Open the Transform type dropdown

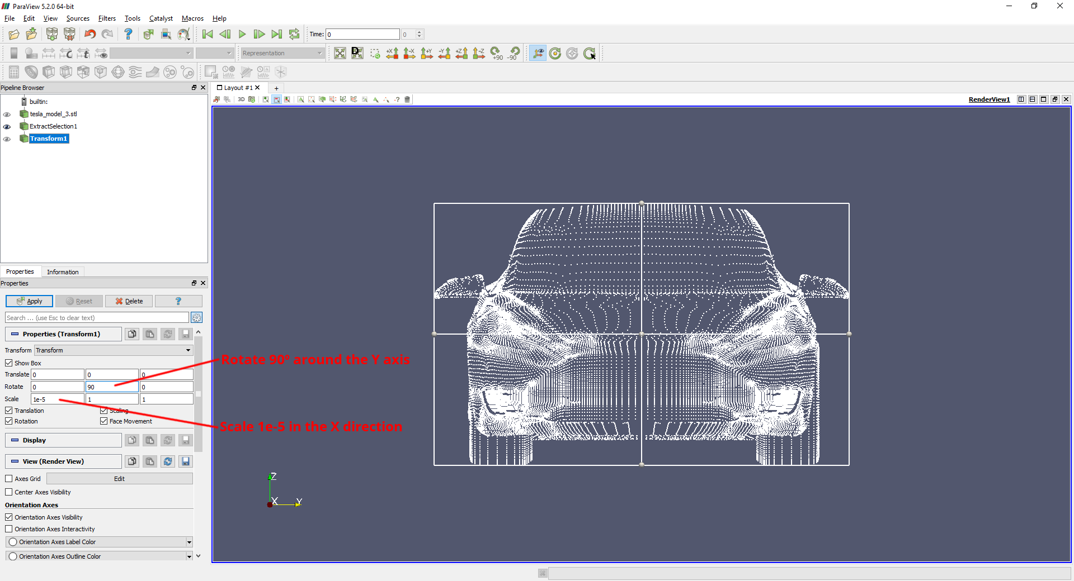(114, 350)
